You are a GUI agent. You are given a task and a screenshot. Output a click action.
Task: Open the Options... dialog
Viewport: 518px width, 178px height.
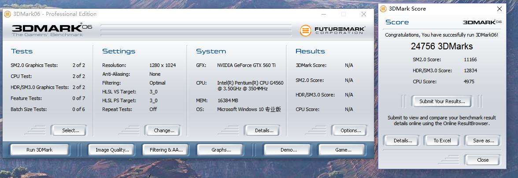(351, 130)
